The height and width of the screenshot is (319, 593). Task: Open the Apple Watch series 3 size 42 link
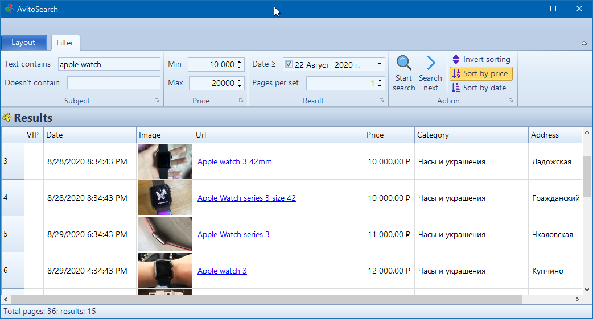click(x=246, y=198)
